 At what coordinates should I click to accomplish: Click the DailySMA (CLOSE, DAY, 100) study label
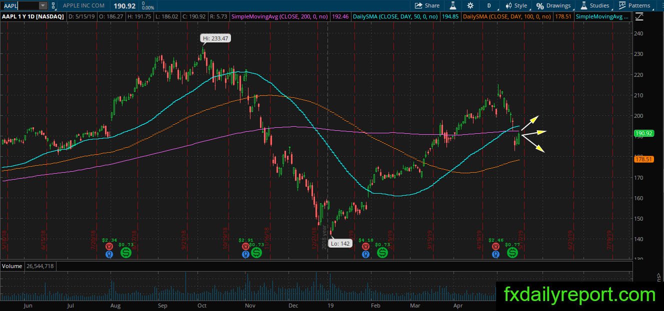pos(507,16)
